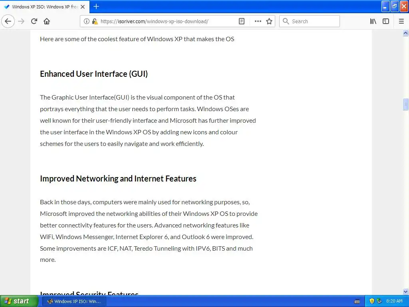Click the vertical scrollbar thumb
The width and height of the screenshot is (409, 307).
coord(405,104)
